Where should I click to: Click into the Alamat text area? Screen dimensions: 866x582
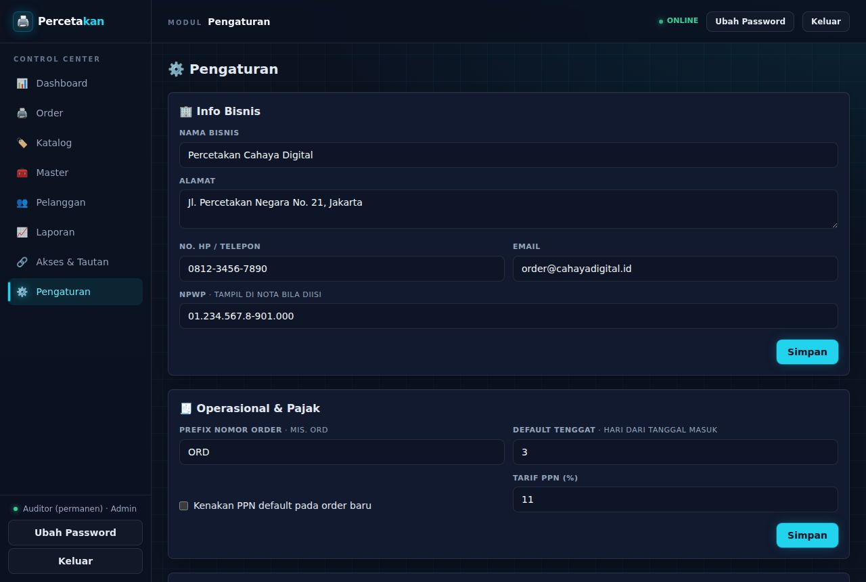click(x=509, y=209)
